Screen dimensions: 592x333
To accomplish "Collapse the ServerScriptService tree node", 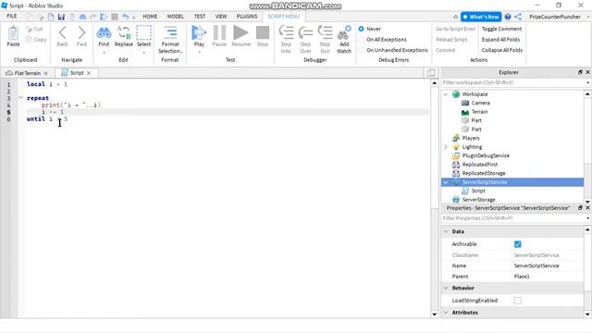I will point(446,182).
